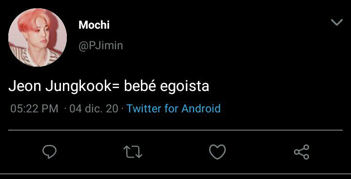This screenshot has width=351, height=179.
Task: Select the 05:22 PM timestamp
Action: (x=34, y=108)
